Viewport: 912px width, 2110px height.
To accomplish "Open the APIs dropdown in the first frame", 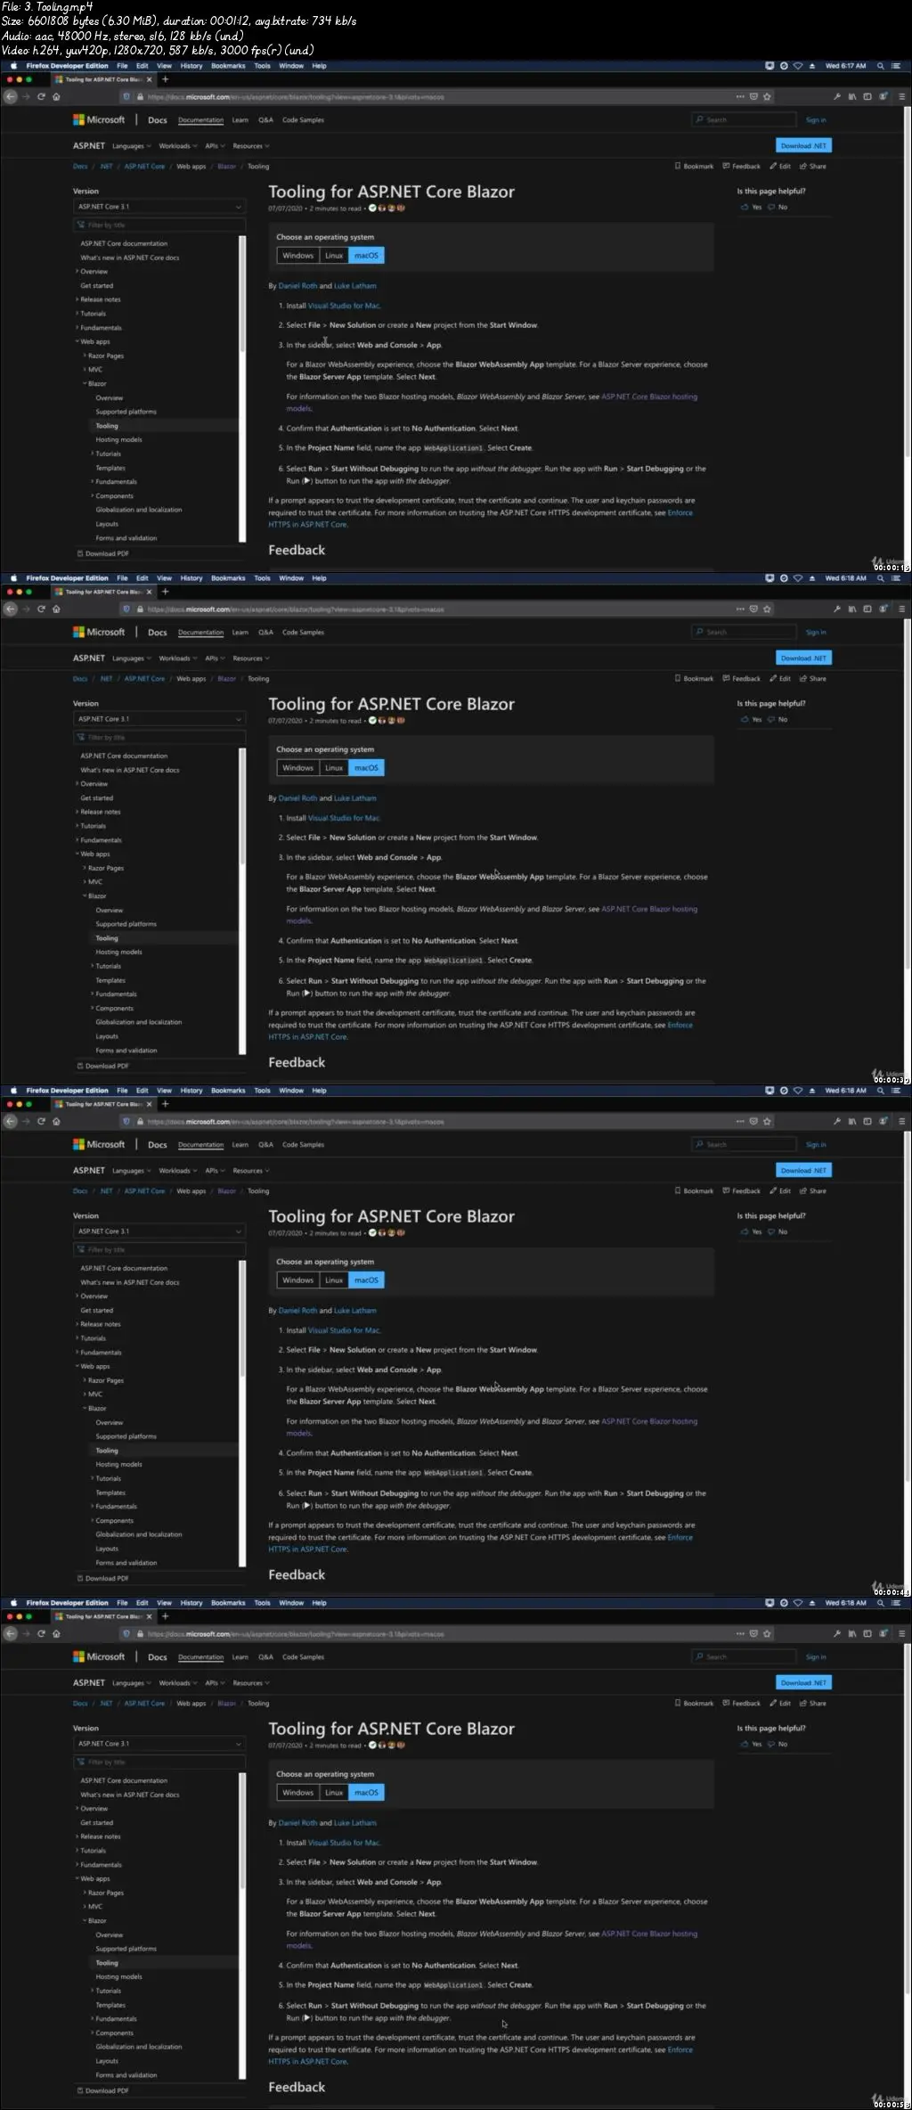I will [215, 146].
